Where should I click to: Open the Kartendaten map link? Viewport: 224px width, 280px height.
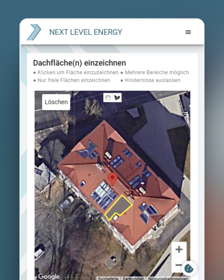(x=133, y=278)
